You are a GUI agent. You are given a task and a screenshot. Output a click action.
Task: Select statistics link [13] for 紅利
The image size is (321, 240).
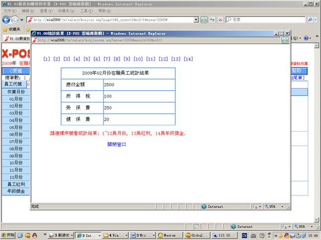coord(176,59)
